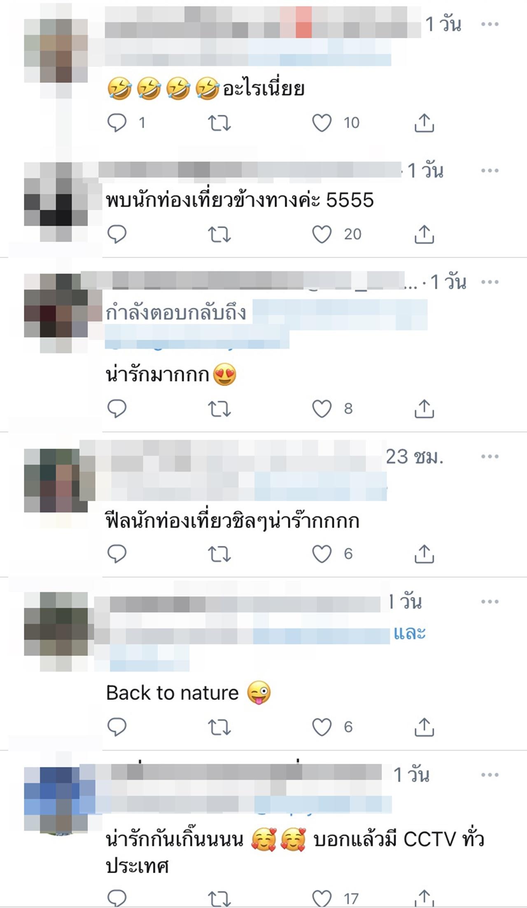Retweet the 'อะไรเนี่ยย' comment

[219, 123]
